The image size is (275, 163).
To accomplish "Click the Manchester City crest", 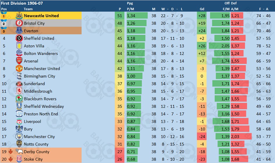I will 19,137.
